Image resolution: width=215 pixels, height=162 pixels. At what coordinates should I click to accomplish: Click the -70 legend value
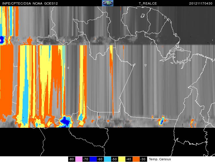click(86, 159)
